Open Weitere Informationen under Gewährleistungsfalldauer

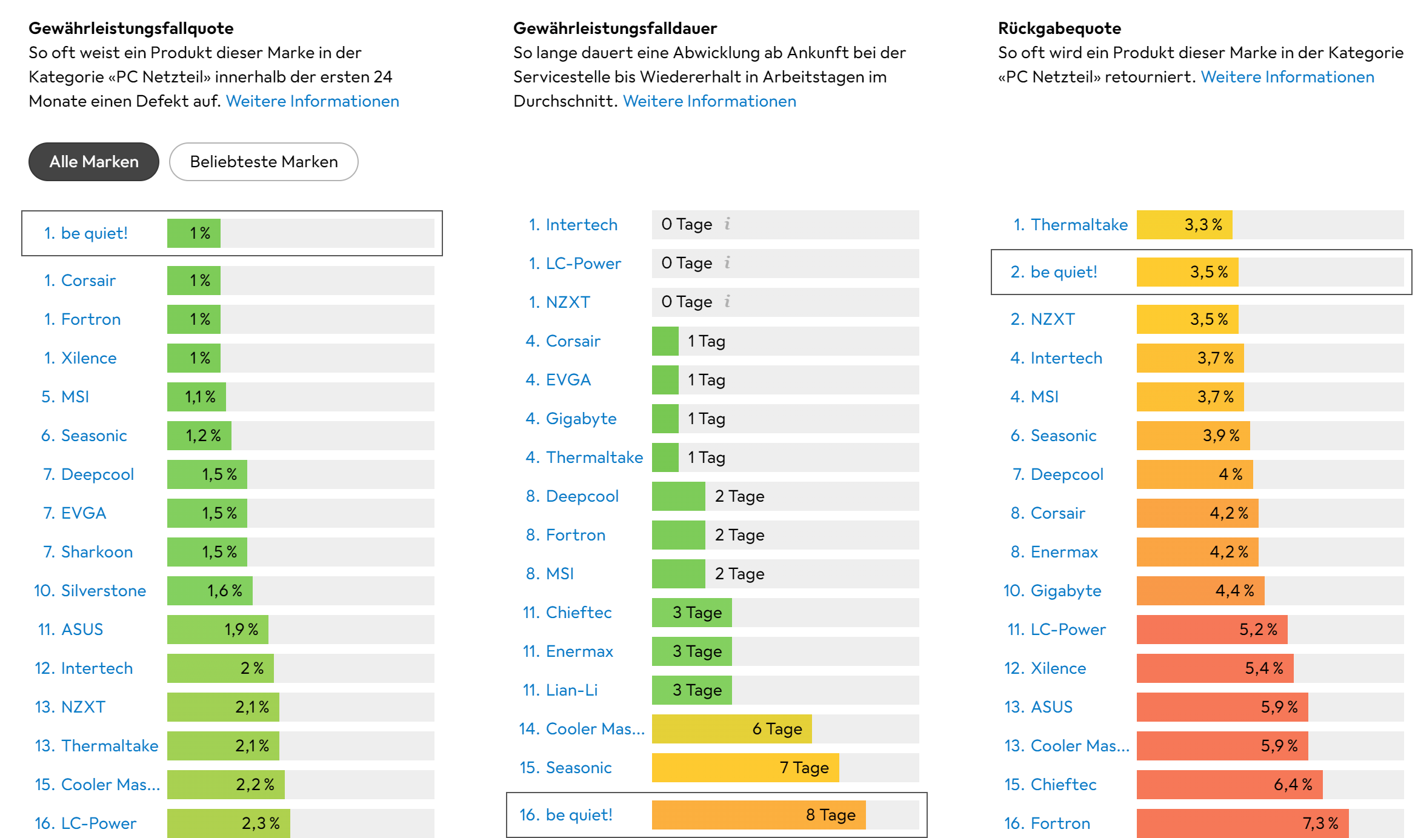710,101
